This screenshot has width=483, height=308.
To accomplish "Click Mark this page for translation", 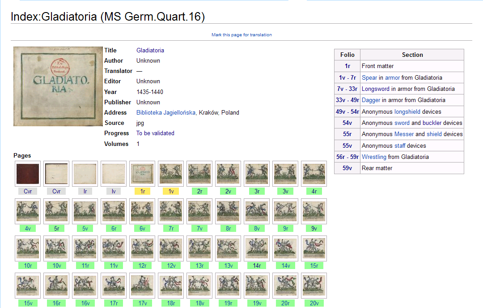I will pyautogui.click(x=241, y=35).
